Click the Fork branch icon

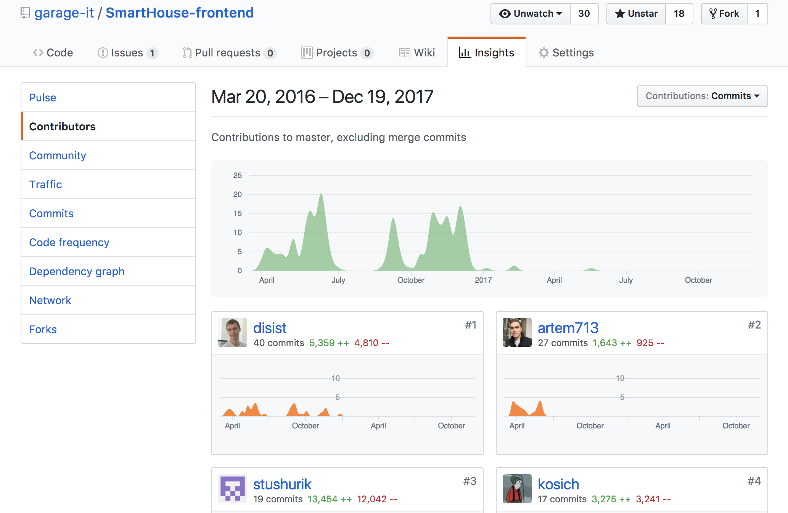click(712, 14)
